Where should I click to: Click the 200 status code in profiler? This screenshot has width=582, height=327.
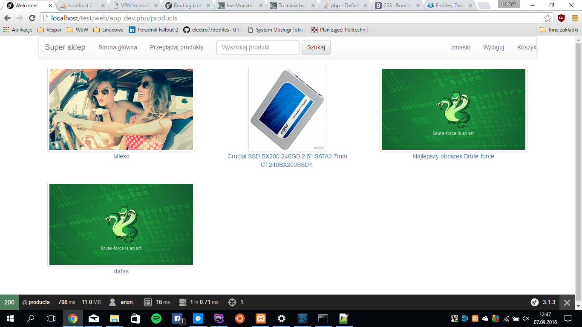9,302
